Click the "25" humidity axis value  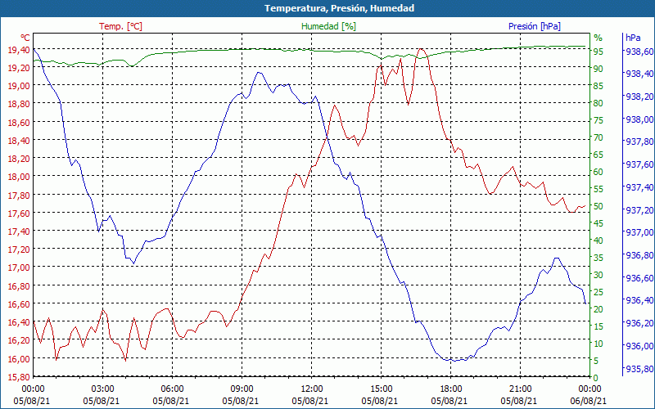click(599, 292)
